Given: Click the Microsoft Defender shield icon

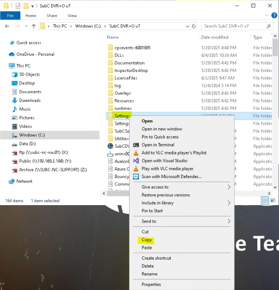Looking at the screenshot, I should pos(136,176).
